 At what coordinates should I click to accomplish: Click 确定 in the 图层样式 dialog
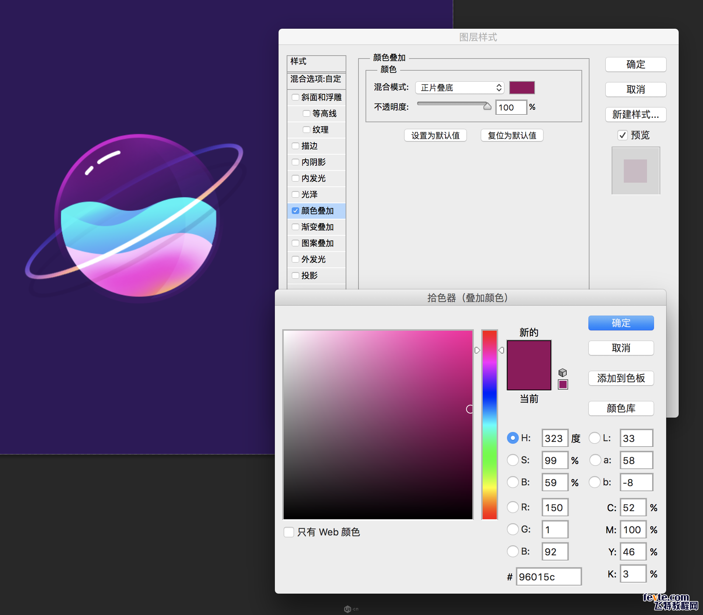[636, 64]
